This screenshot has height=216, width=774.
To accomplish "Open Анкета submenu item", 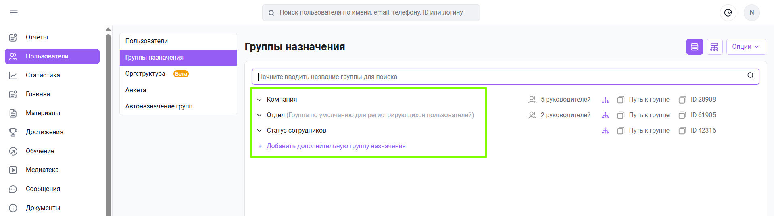I will point(178,90).
